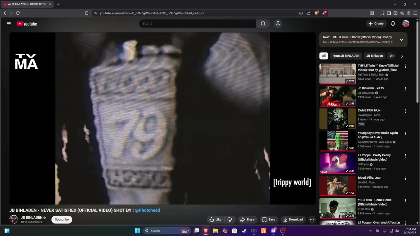Open Brave Wallet icon

[x=395, y=13]
